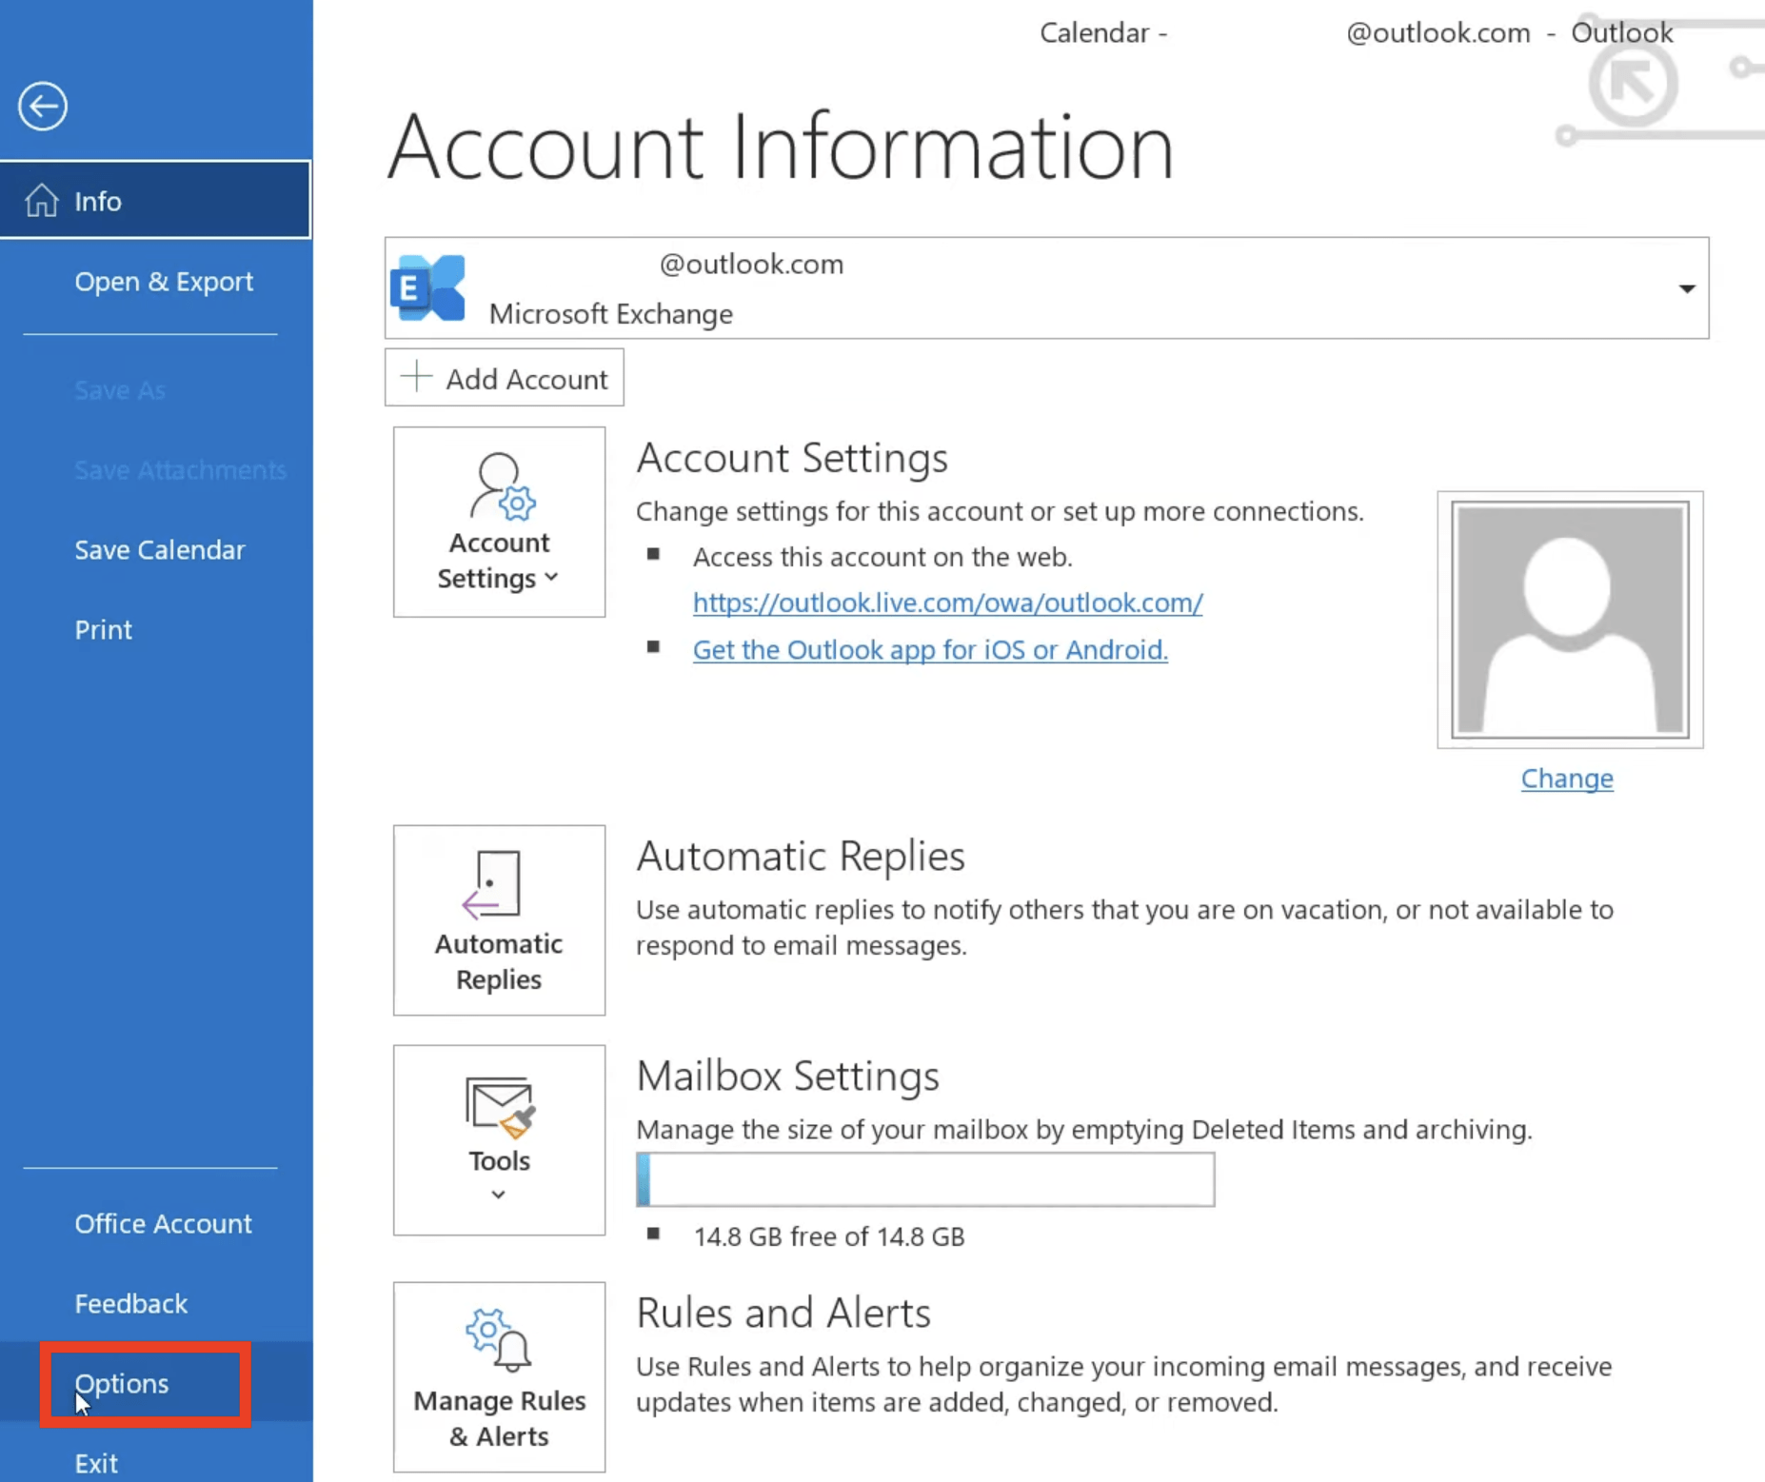Click Exit to close Outlook
1765x1482 pixels.
pyautogui.click(x=96, y=1463)
